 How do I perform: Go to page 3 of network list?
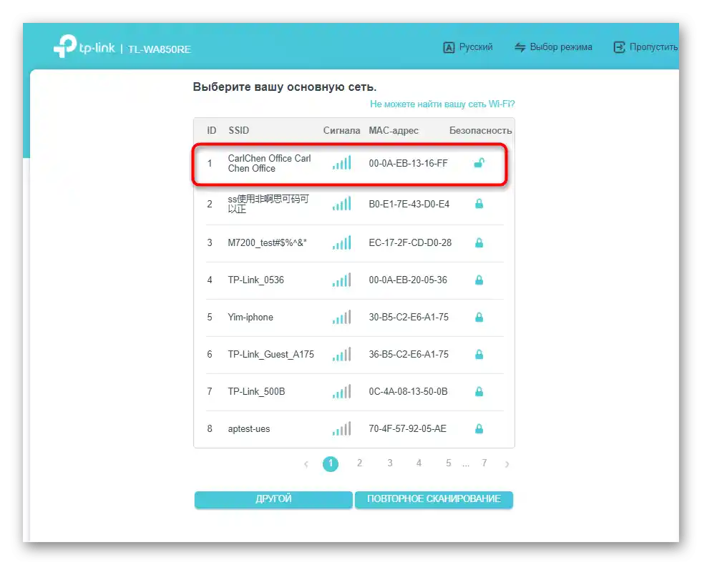click(390, 463)
